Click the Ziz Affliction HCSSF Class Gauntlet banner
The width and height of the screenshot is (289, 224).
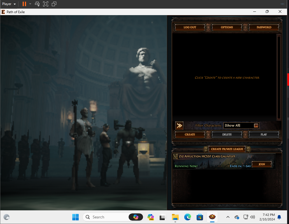point(224,161)
